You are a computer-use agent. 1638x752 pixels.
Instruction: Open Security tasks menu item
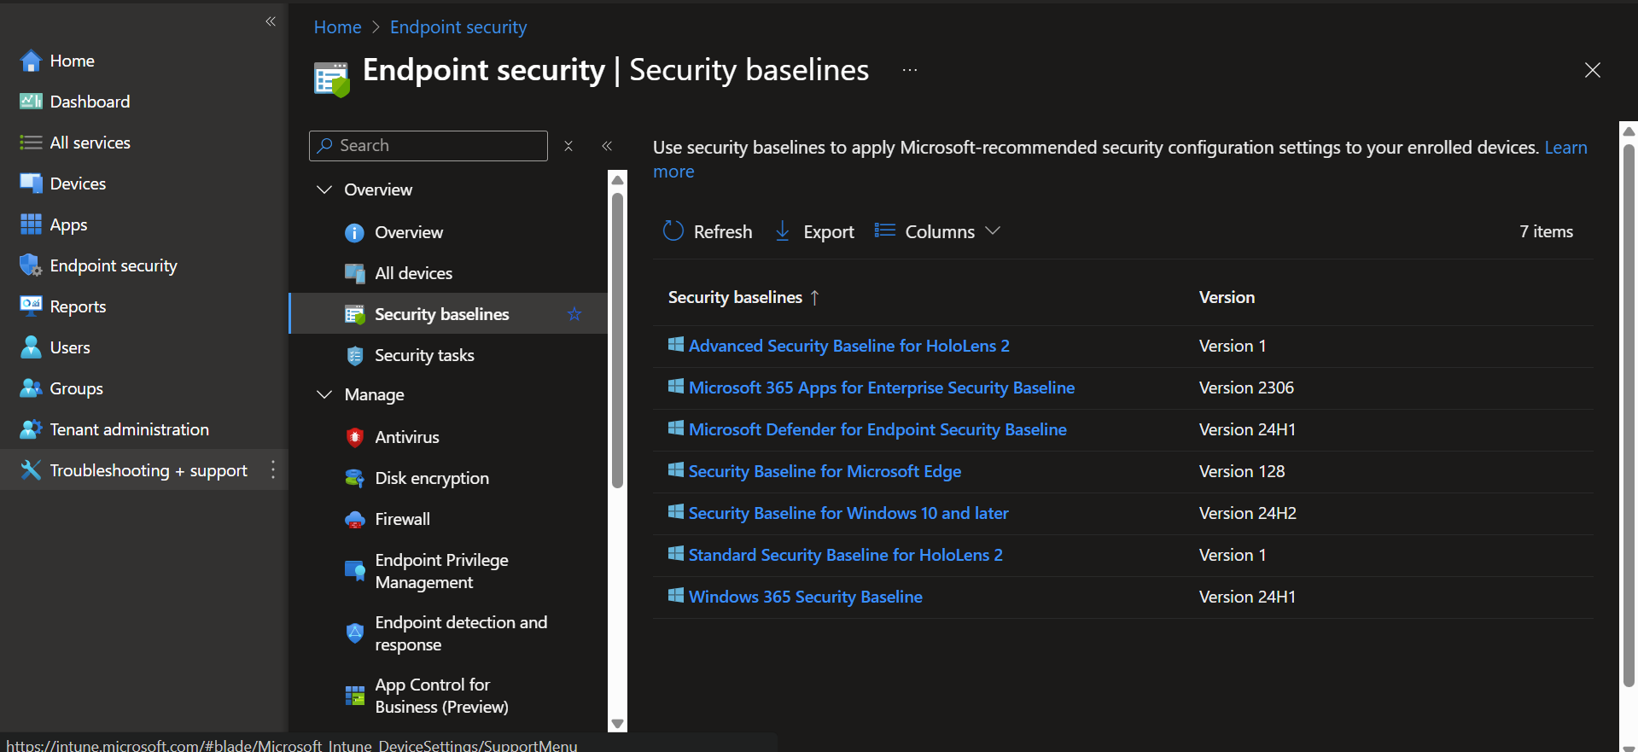tap(424, 355)
